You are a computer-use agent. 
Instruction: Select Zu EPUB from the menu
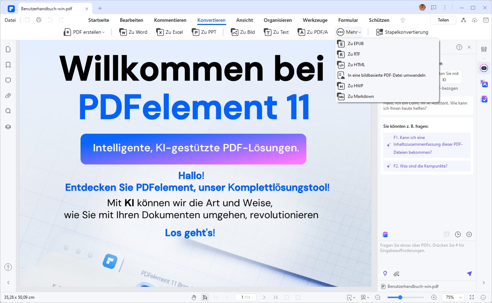tap(387, 44)
